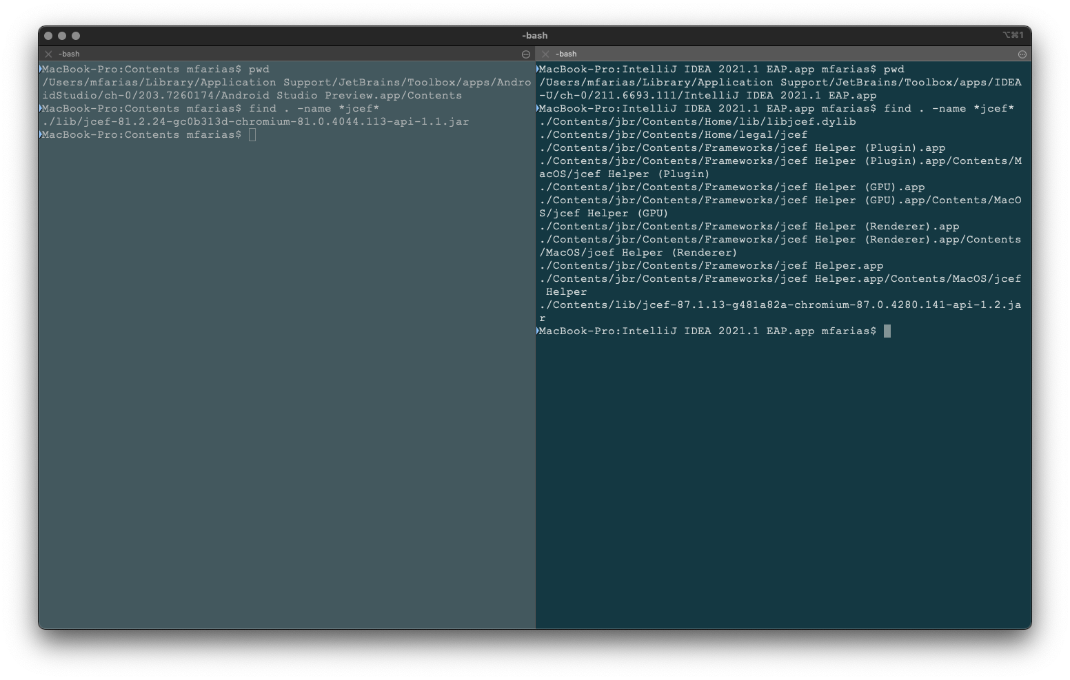1070x680 pixels.
Task: Focus the left pane at its cursor
Action: pos(252,135)
